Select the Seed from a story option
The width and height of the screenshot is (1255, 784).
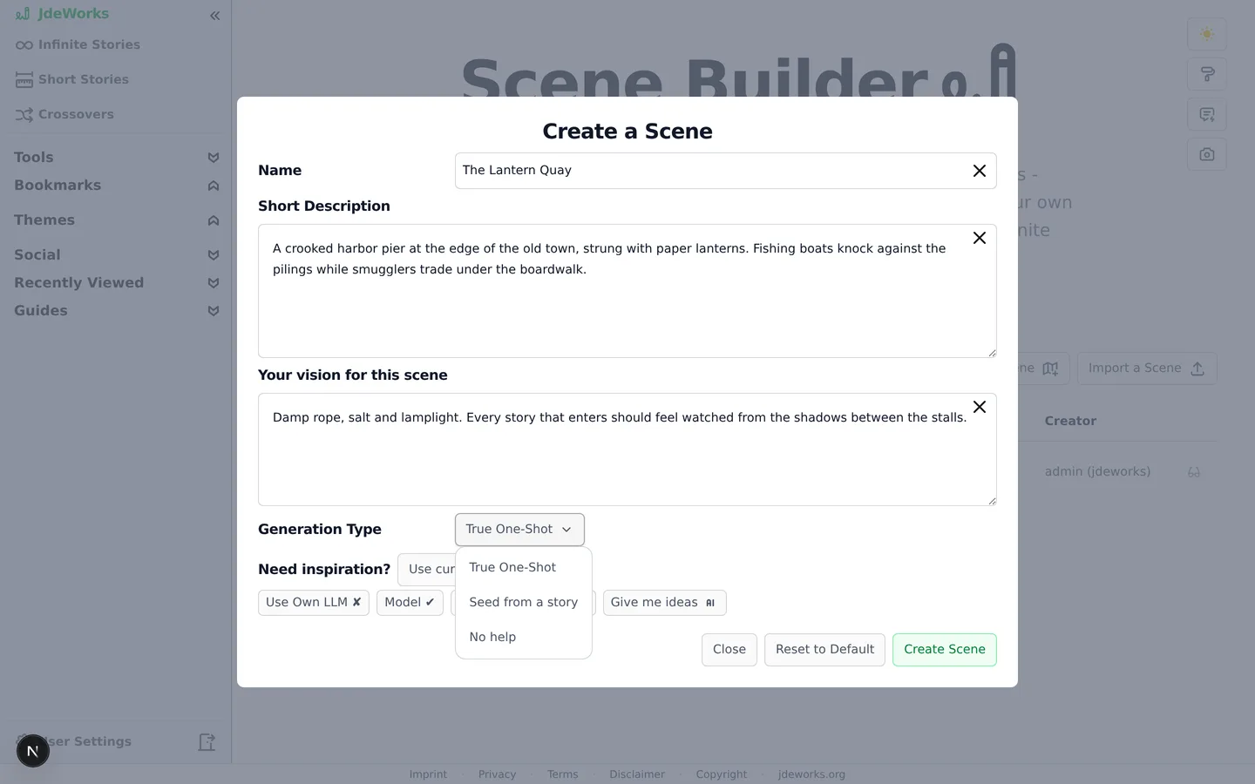coord(524,603)
